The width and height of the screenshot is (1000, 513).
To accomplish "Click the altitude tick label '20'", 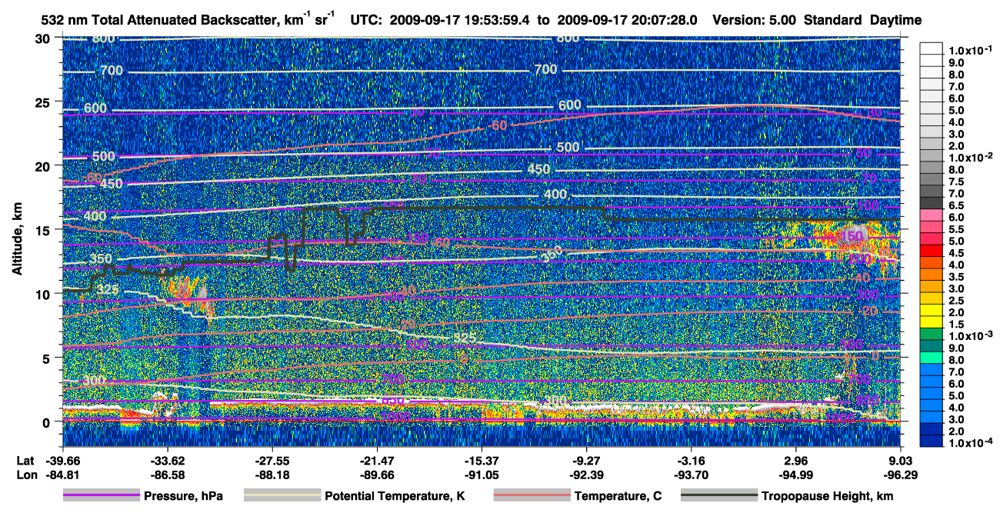I will click(x=45, y=165).
